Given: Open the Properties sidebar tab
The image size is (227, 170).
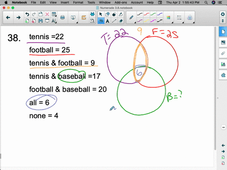Looking at the screenshot, I should point(223,64).
